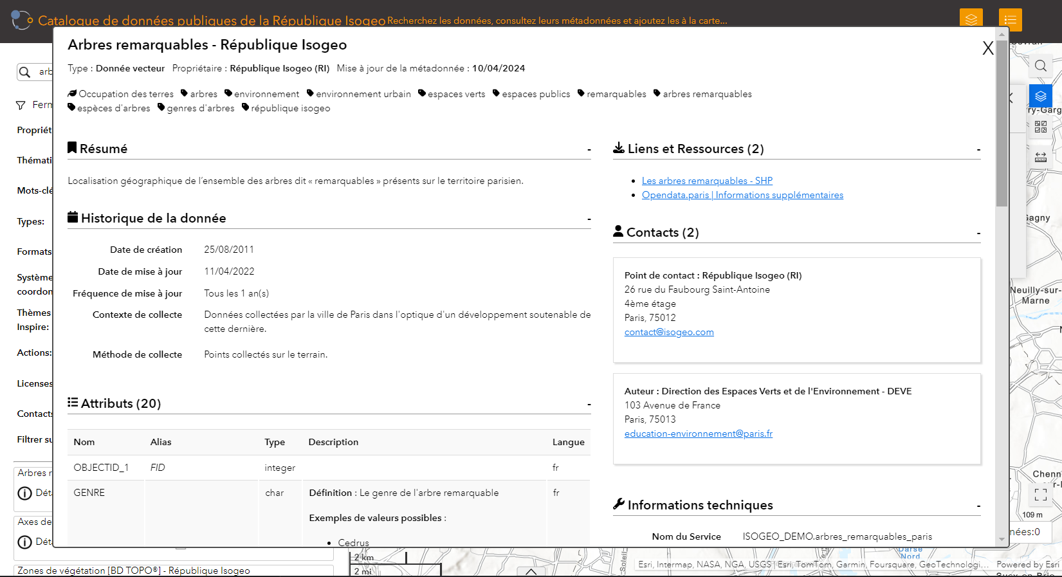Select the OBJECTID_1 attribute row
This screenshot has width=1062, height=577.
coord(329,468)
